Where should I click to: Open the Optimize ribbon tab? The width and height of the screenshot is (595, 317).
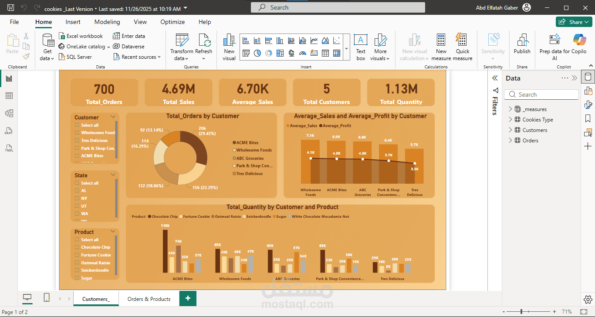[x=172, y=22]
